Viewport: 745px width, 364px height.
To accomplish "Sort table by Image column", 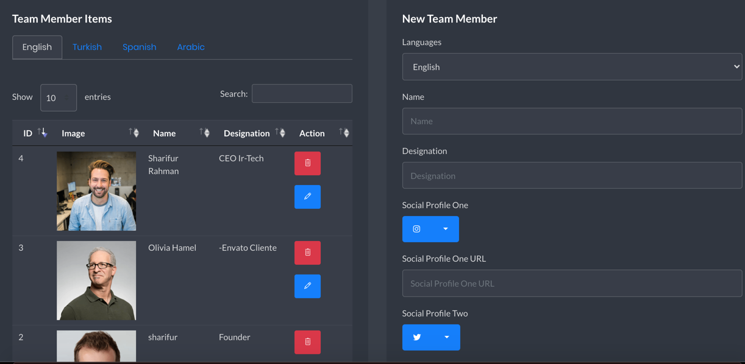I will pos(98,133).
